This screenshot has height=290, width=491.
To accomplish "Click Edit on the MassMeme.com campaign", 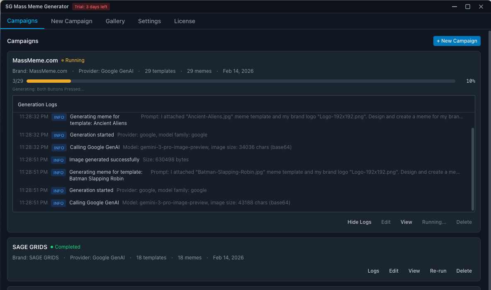I will [386, 222].
